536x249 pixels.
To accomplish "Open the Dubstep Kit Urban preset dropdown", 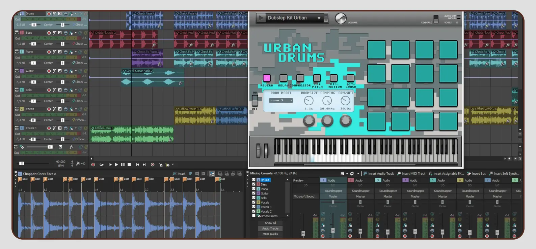I will (x=319, y=18).
